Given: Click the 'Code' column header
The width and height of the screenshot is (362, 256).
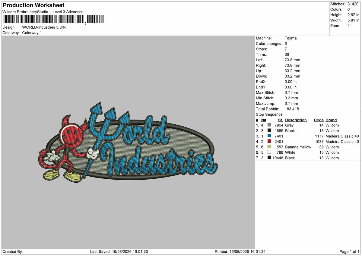Looking at the screenshot, I should [319, 120].
